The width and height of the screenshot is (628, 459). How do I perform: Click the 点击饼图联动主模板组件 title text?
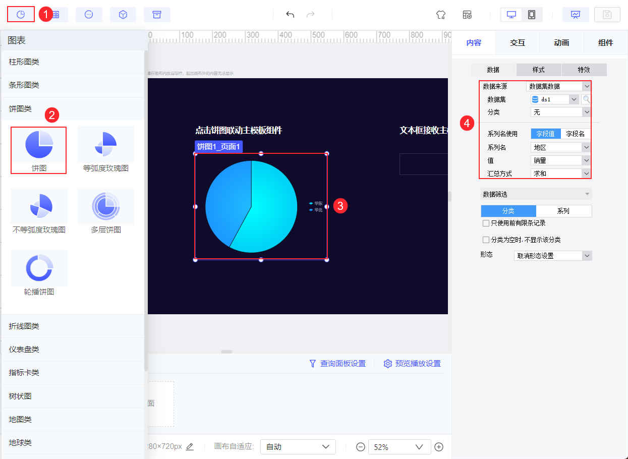point(239,131)
